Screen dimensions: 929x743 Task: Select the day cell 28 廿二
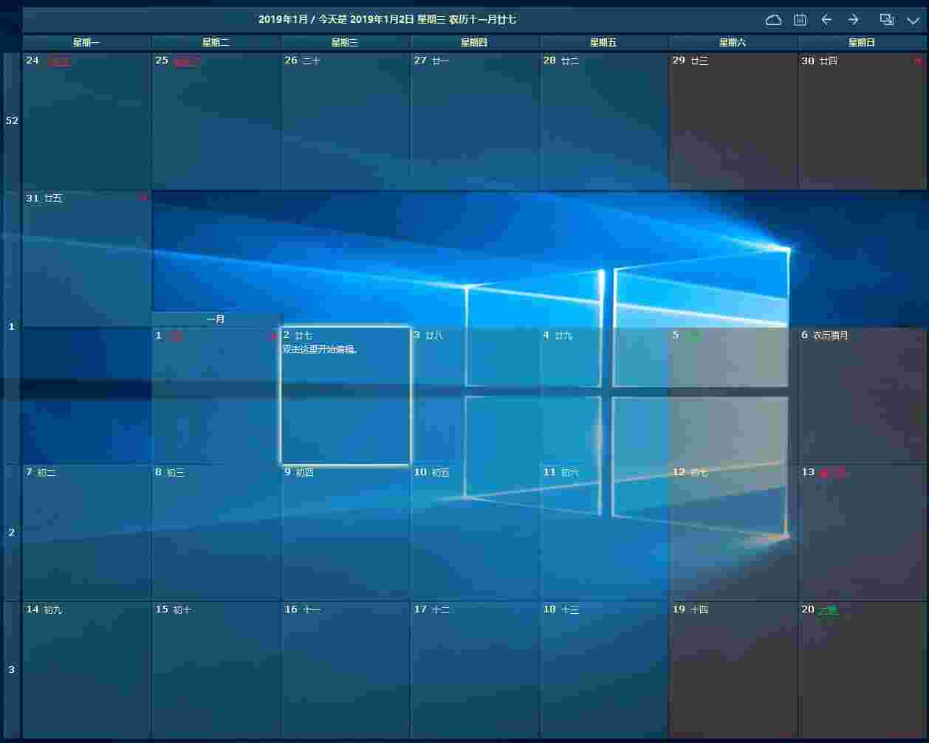point(603,121)
